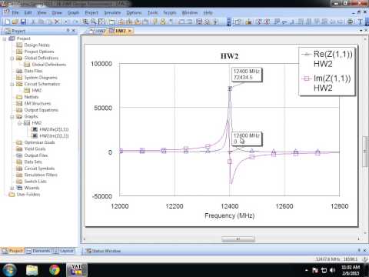This screenshot has width=369, height=277.
Task: Open the Tools menu
Action: click(x=152, y=12)
